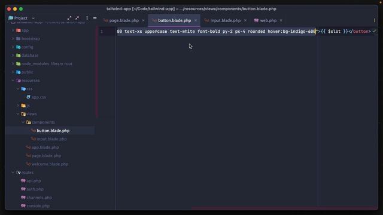Screen dimensions: 383x215
Task: Expand the public folder
Action: point(13,72)
